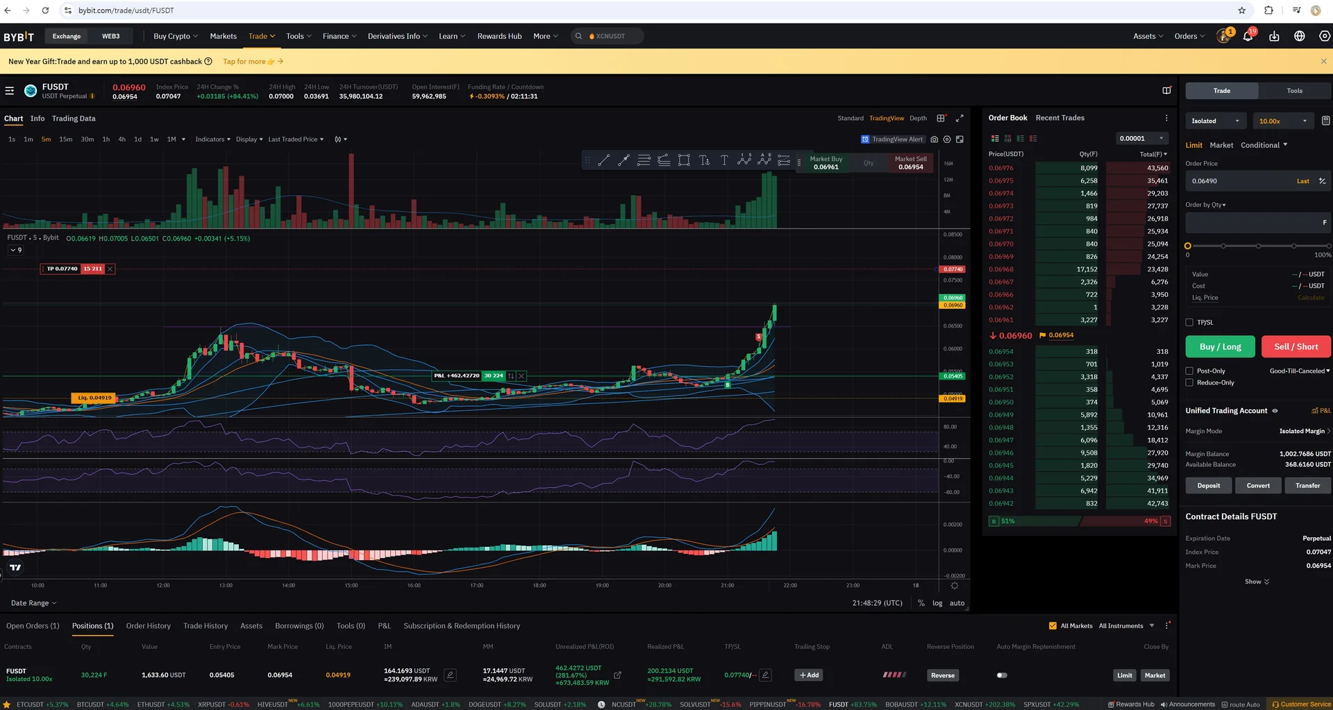Expand the chart to fullscreen
1333x710 pixels.
pyautogui.click(x=959, y=119)
